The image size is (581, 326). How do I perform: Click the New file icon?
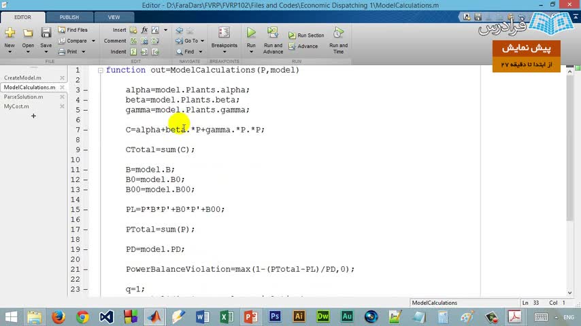pyautogui.click(x=10, y=33)
